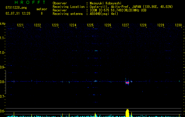This screenshot has height=117, width=185.
Task: Click the tall yellow power peak at 1227
Action: [x=127, y=113]
